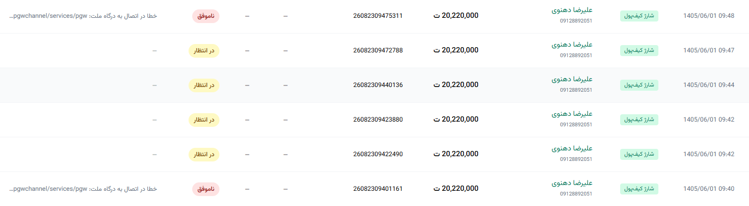
Task: Click the 20,220,000 amount in 09:47 row
Action: pyautogui.click(x=456, y=50)
